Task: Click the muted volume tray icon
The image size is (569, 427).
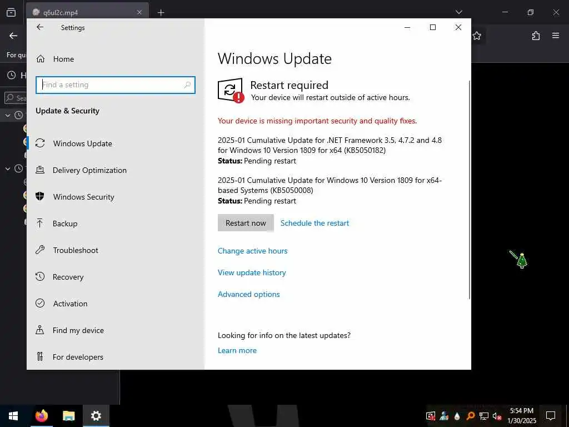Action: pyautogui.click(x=497, y=416)
